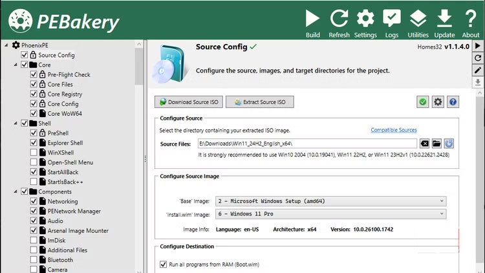Collapse the Core folder
This screenshot has height=273, width=485.
[16, 65]
